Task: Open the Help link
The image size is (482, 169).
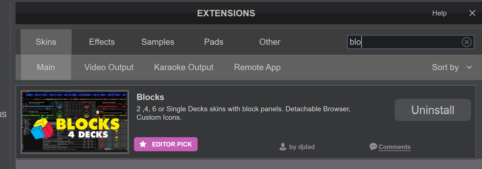Action: (439, 13)
